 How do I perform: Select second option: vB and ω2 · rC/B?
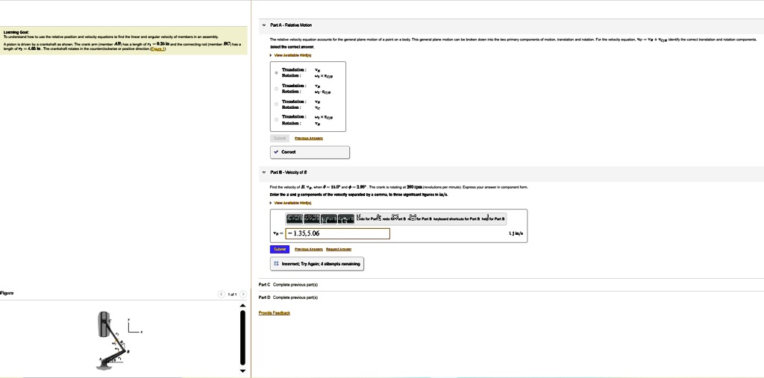(276, 89)
